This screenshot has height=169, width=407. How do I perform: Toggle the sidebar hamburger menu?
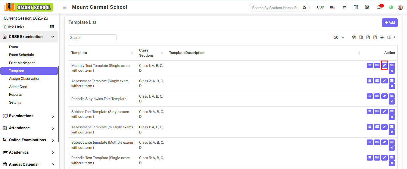[x=65, y=7]
